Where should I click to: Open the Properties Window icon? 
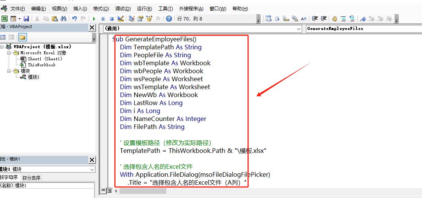click(140, 19)
